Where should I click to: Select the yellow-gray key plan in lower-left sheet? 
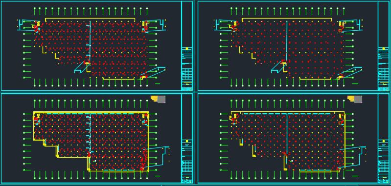[x=158, y=99]
